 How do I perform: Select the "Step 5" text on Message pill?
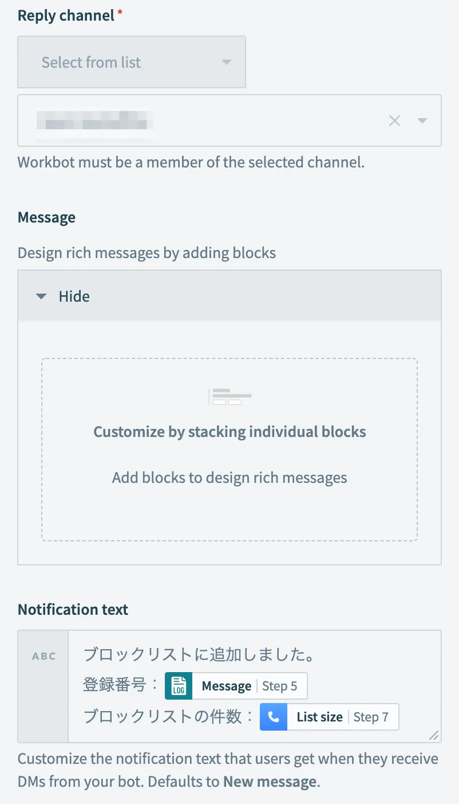coord(279,686)
